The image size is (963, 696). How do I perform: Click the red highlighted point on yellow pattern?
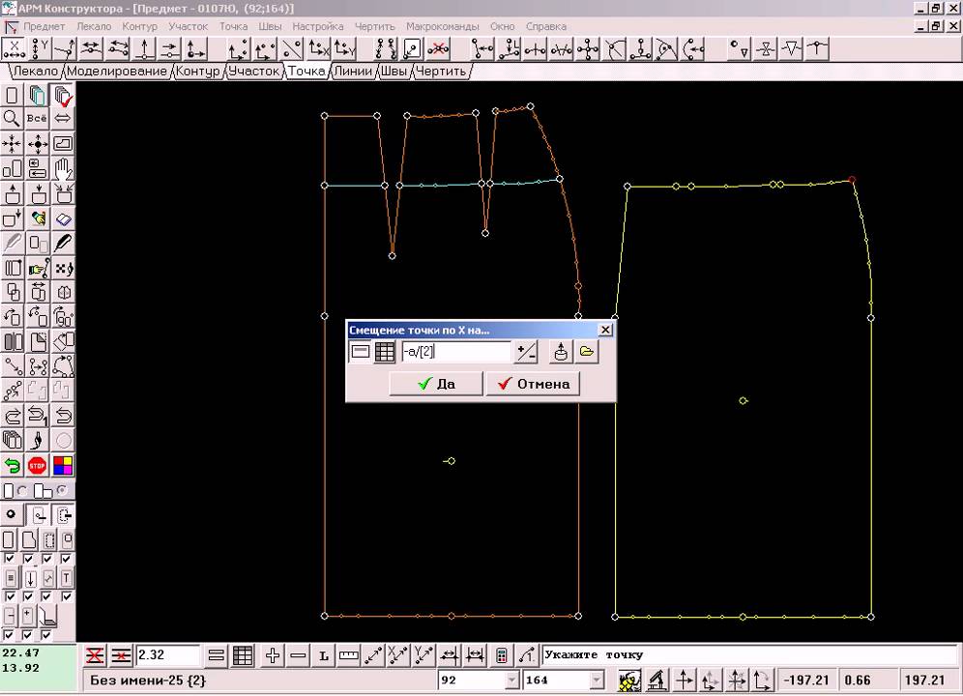[852, 180]
